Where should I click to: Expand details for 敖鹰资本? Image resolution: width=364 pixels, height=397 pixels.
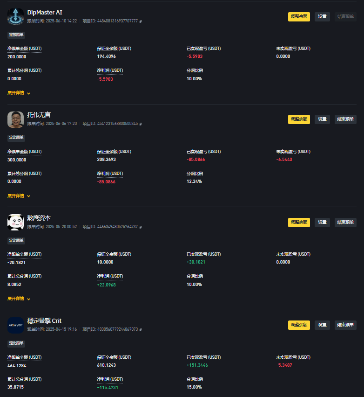click(x=19, y=299)
